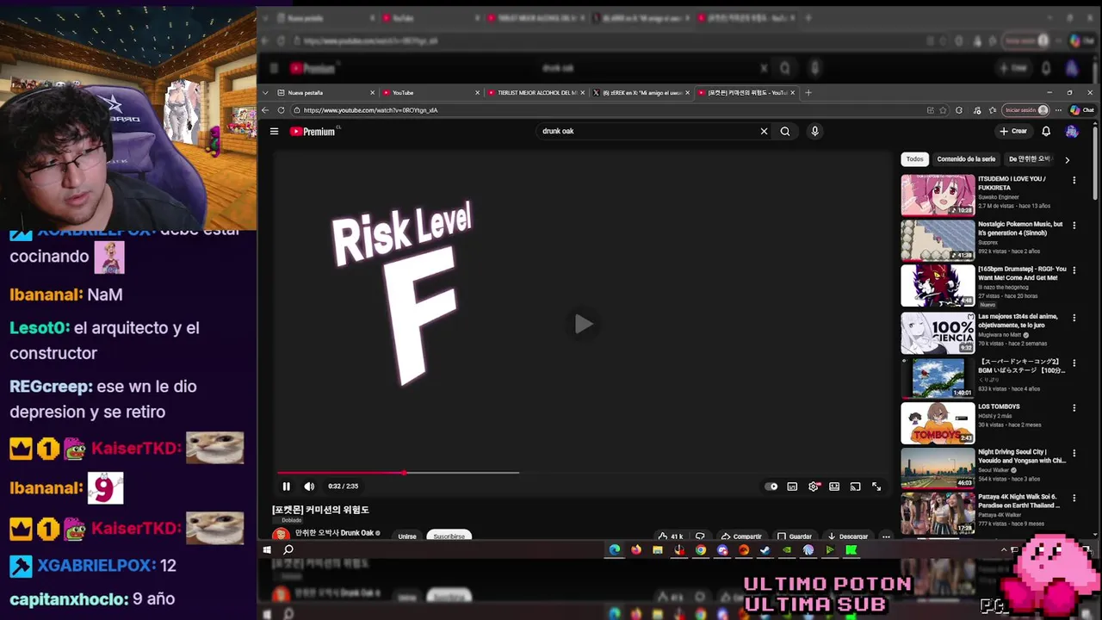Clear the 'drunk oak' search text
Viewport: 1102px width, 620px height.
point(764,131)
